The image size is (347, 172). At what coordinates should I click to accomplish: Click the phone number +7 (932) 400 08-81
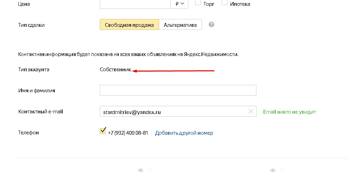(x=128, y=133)
